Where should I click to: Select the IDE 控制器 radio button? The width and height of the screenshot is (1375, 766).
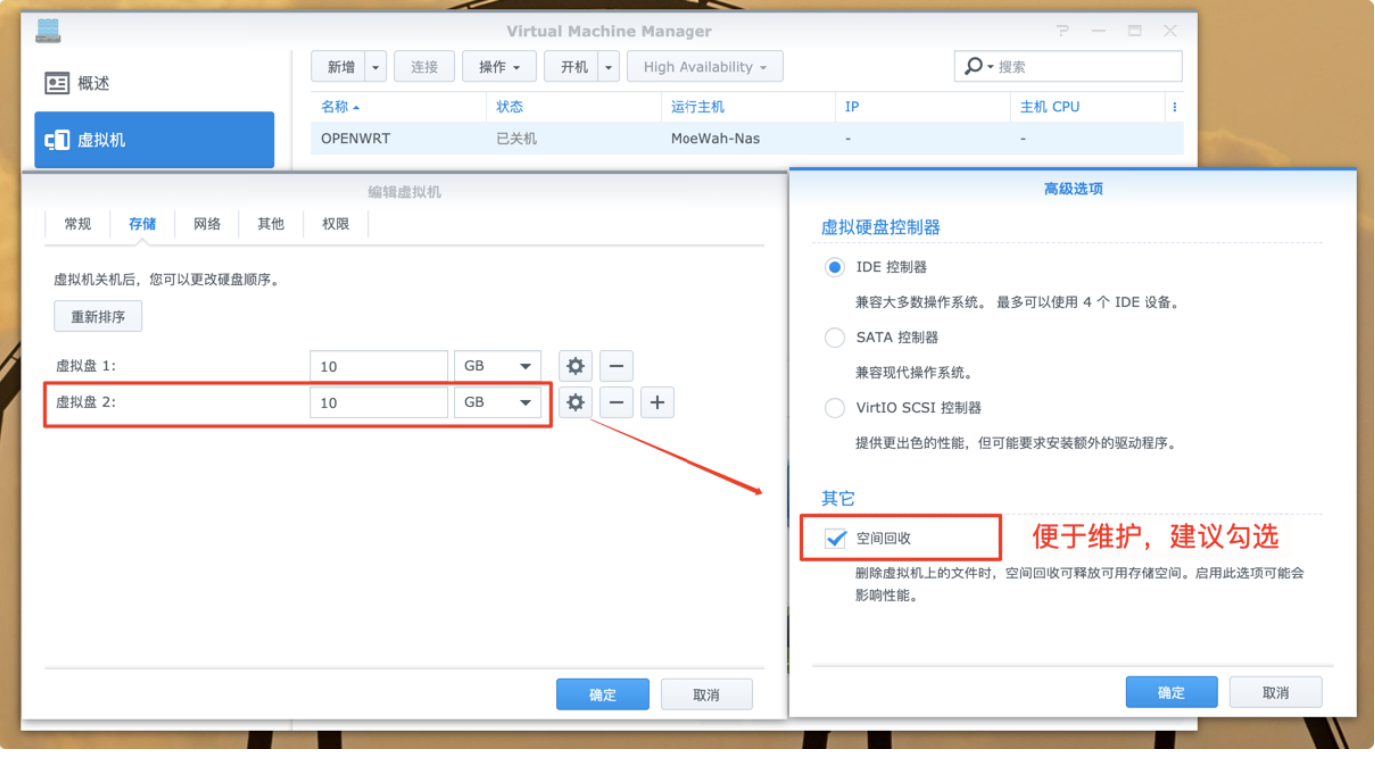(x=835, y=267)
